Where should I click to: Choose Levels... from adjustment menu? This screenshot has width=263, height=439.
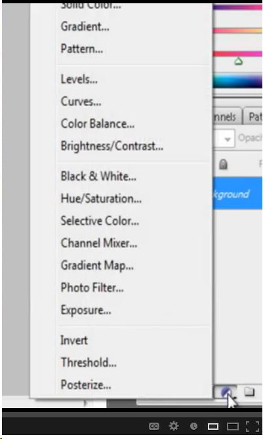(79, 79)
